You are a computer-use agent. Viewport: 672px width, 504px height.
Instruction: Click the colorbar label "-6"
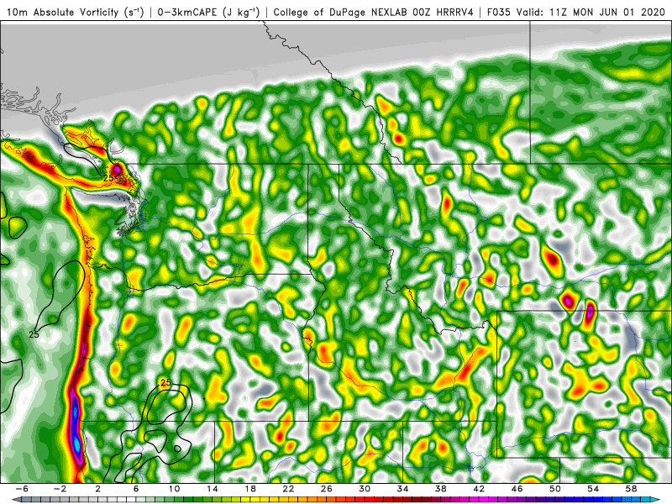(x=22, y=489)
